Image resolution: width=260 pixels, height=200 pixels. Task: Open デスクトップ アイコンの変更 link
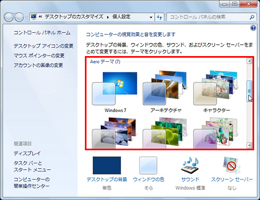coord(44,46)
